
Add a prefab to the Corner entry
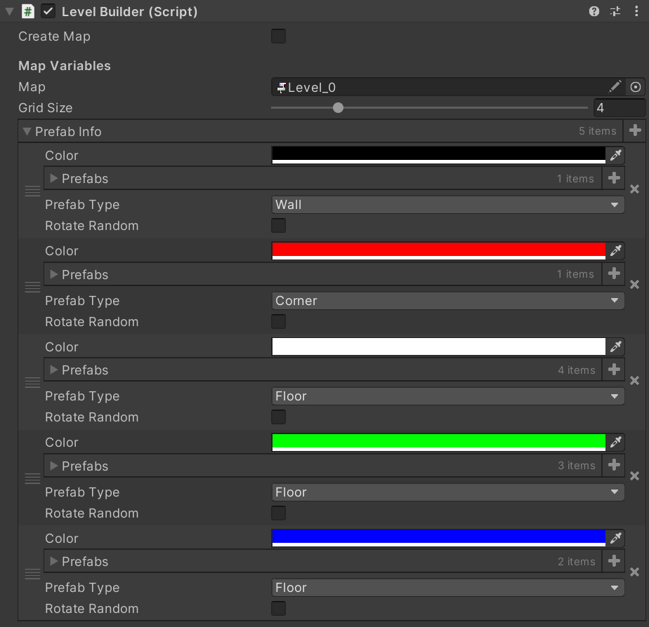click(x=613, y=274)
